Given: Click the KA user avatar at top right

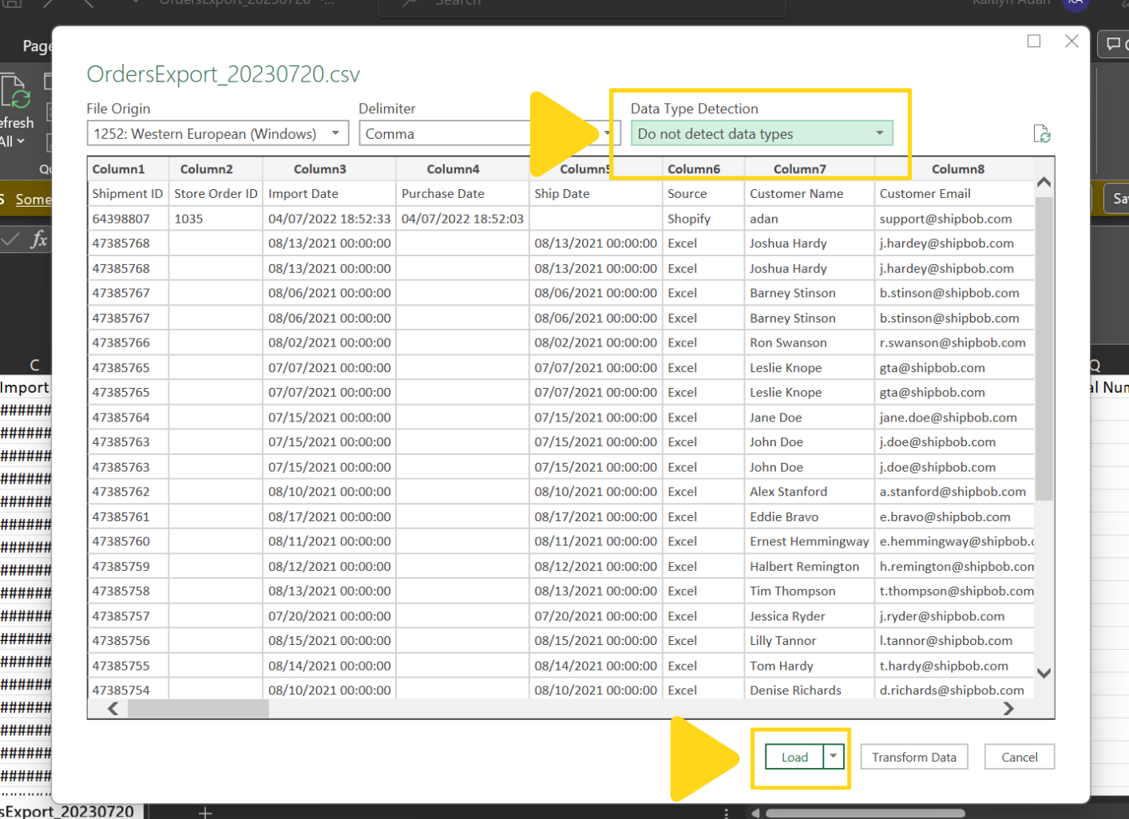Looking at the screenshot, I should tap(1076, 4).
